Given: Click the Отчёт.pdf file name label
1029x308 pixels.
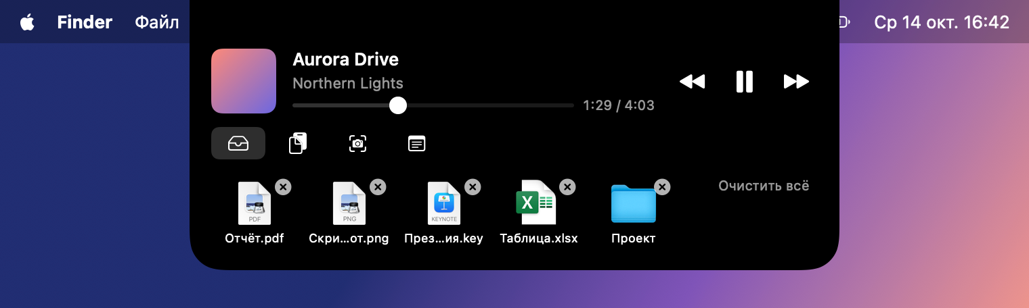Looking at the screenshot, I should click(255, 238).
